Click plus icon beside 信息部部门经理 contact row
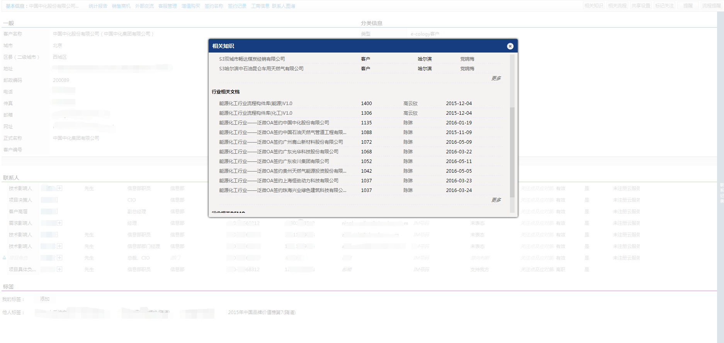 pos(59,246)
